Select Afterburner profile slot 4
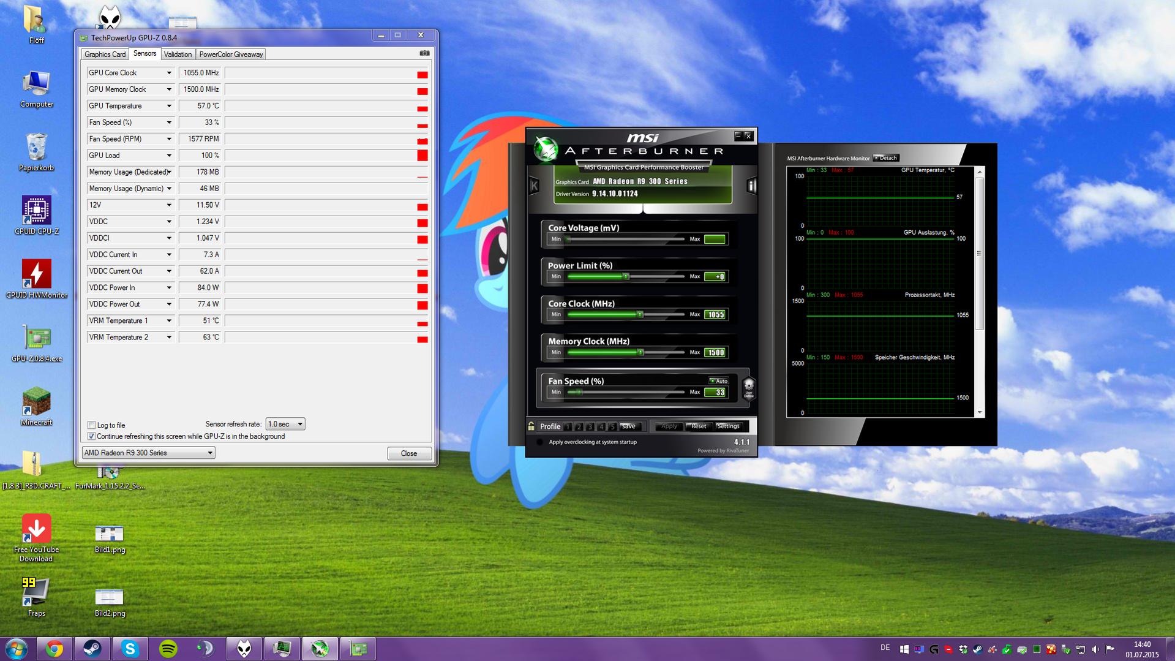Screen dimensions: 1175x661 click(x=601, y=426)
